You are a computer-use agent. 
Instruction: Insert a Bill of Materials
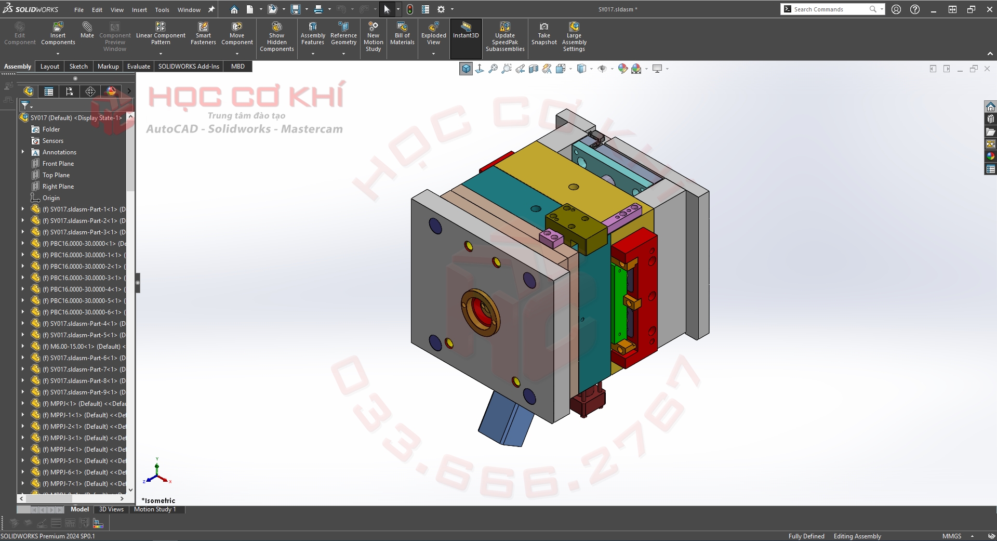coord(402,34)
